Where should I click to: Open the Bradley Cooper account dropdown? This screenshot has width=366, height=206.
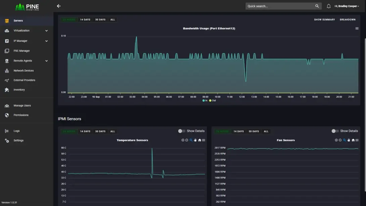point(347,6)
